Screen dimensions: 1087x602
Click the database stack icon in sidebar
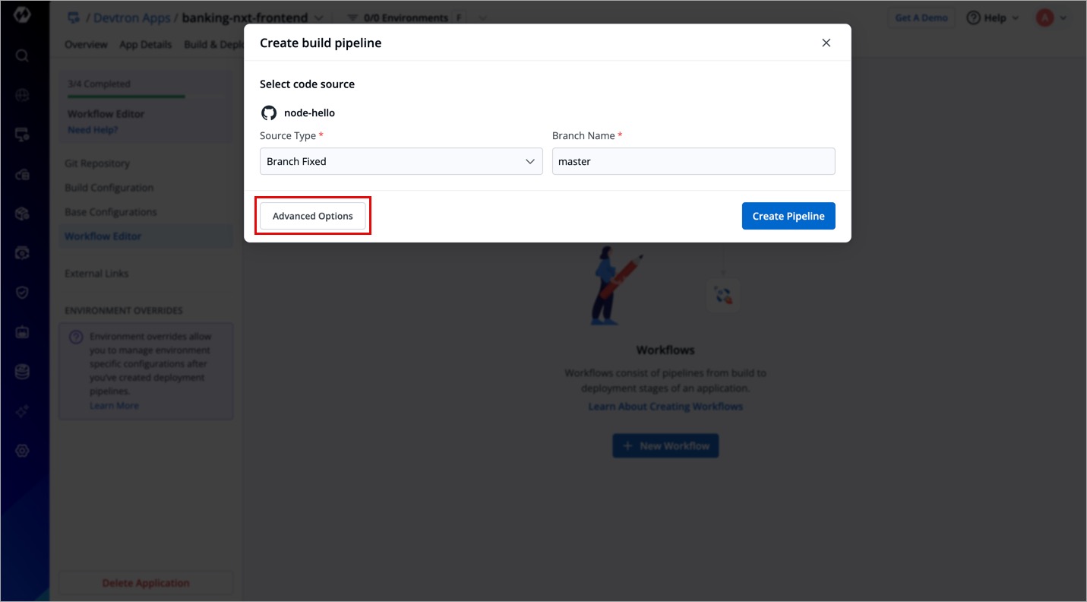(x=22, y=372)
